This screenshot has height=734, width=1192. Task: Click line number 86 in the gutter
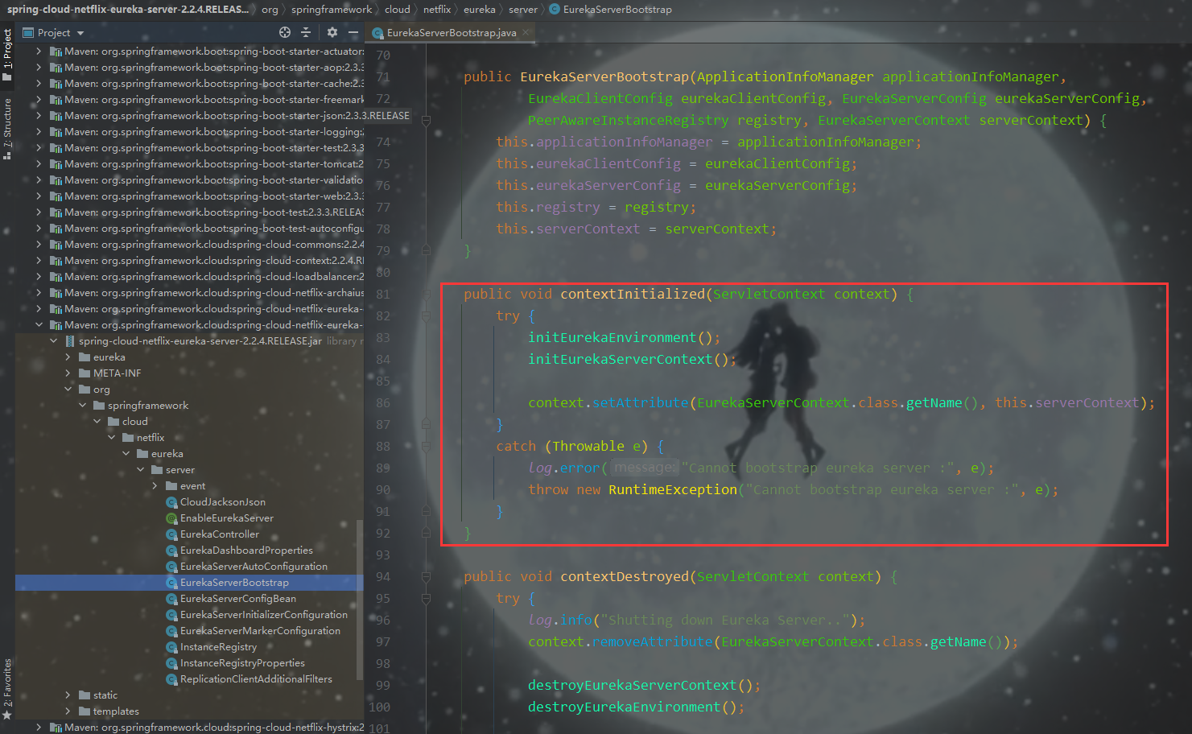[x=383, y=403]
